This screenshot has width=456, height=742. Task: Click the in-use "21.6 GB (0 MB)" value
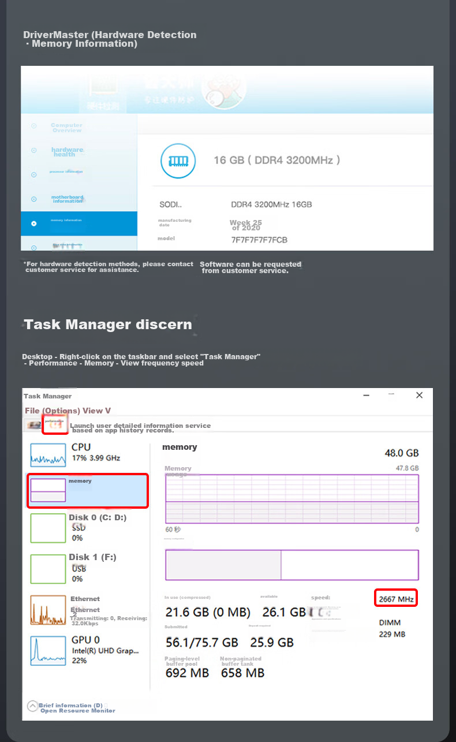pos(208,612)
